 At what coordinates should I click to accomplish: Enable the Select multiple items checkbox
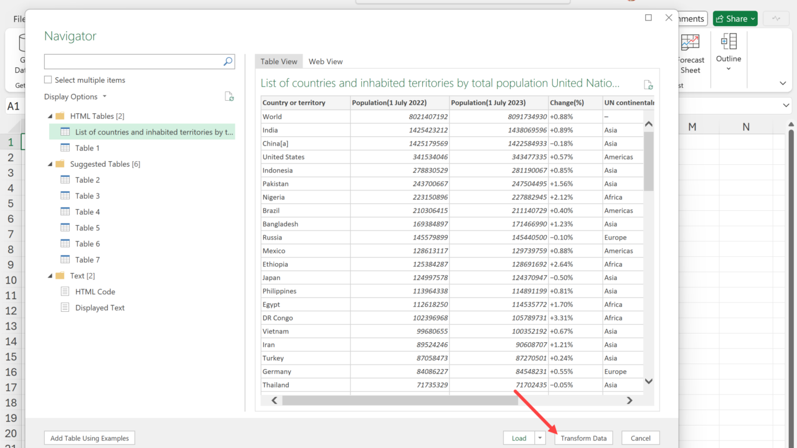coord(49,80)
